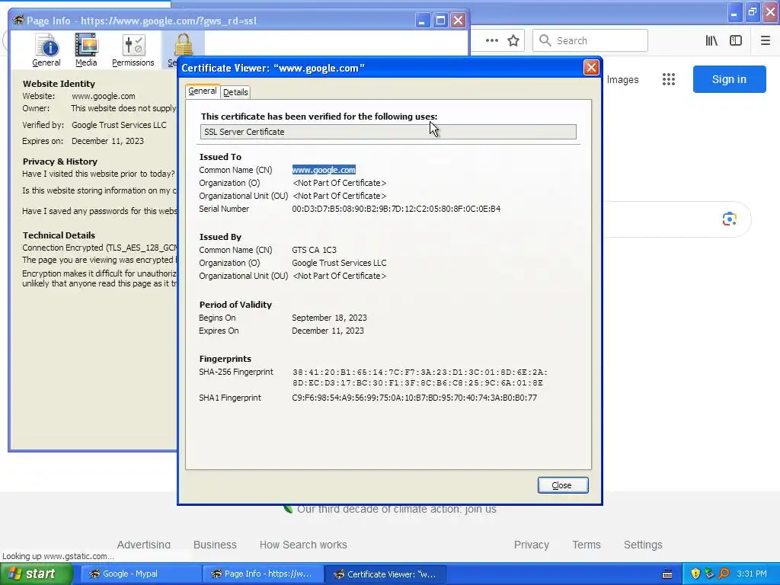
Task: Bookmark this page with the star icon
Action: point(513,41)
